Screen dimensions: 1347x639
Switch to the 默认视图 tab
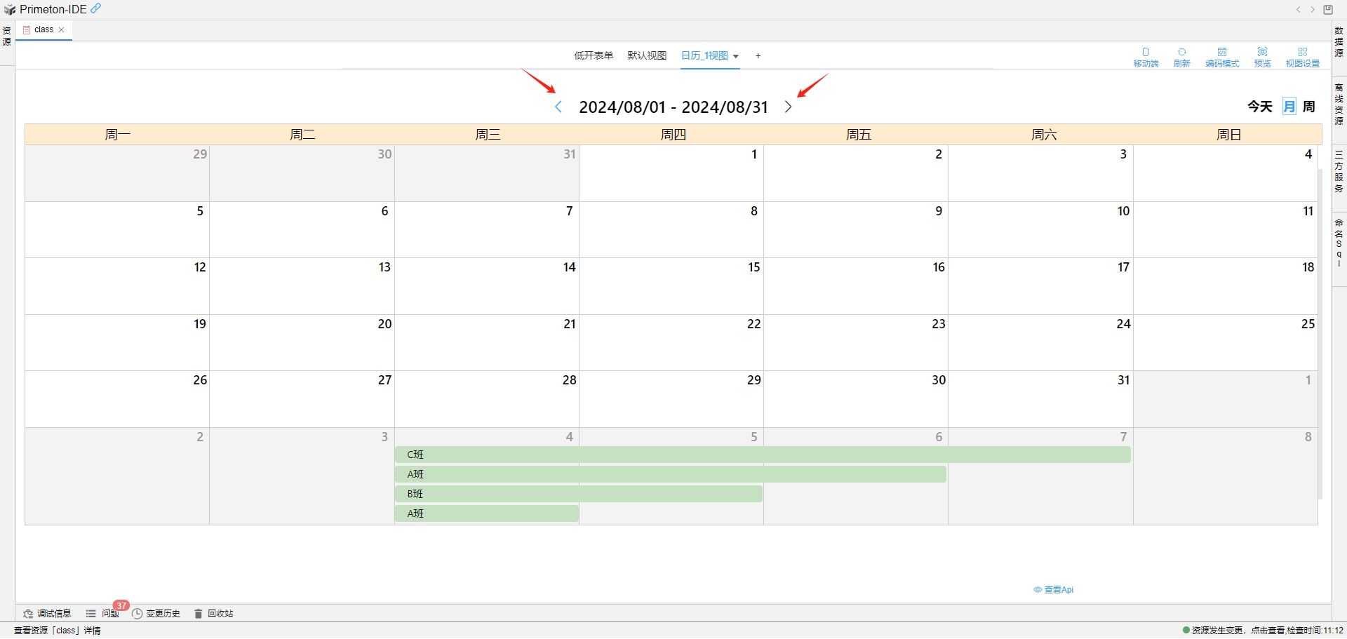[646, 55]
